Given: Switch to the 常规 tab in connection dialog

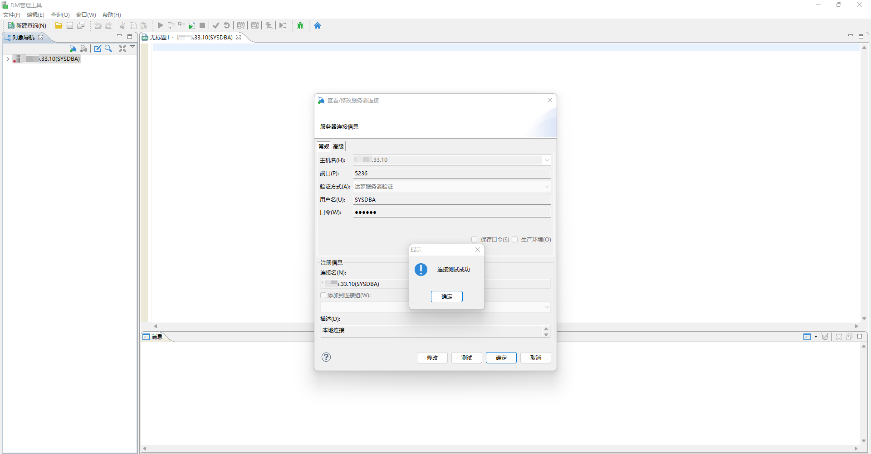Looking at the screenshot, I should tap(324, 146).
